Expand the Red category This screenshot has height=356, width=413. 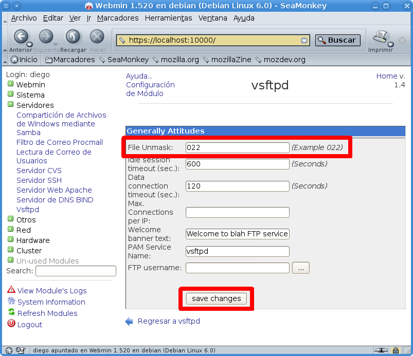click(11, 230)
